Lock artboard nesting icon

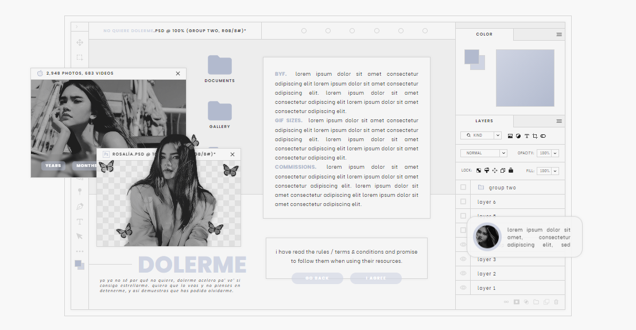click(503, 170)
